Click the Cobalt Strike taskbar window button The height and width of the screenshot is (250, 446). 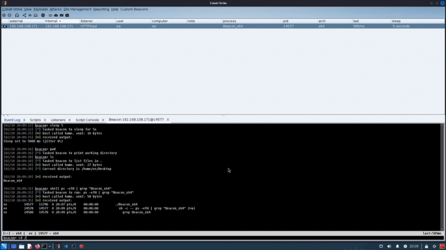coord(58,247)
